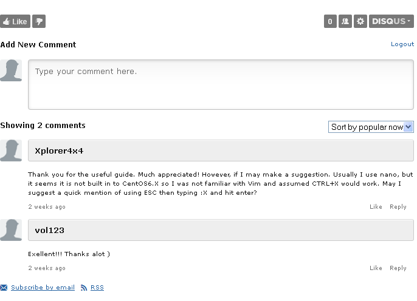The image size is (417, 301).
Task: Click Xplorer4x4's avatar image
Action: click(x=11, y=150)
